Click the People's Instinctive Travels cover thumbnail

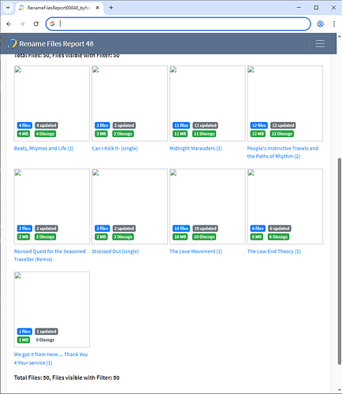(x=285, y=103)
